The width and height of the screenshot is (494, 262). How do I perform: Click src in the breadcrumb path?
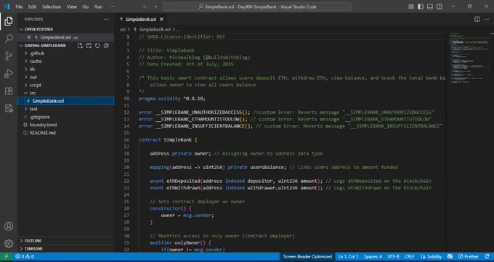[123, 29]
